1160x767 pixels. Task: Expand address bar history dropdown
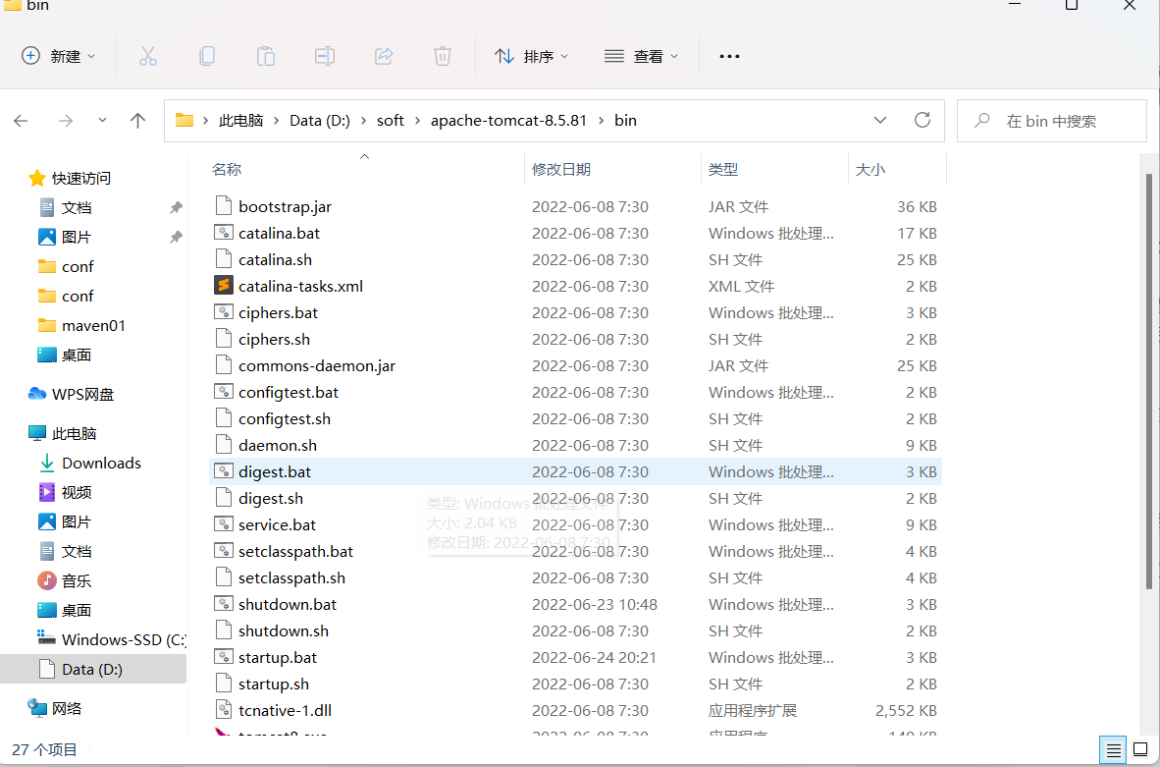click(880, 120)
